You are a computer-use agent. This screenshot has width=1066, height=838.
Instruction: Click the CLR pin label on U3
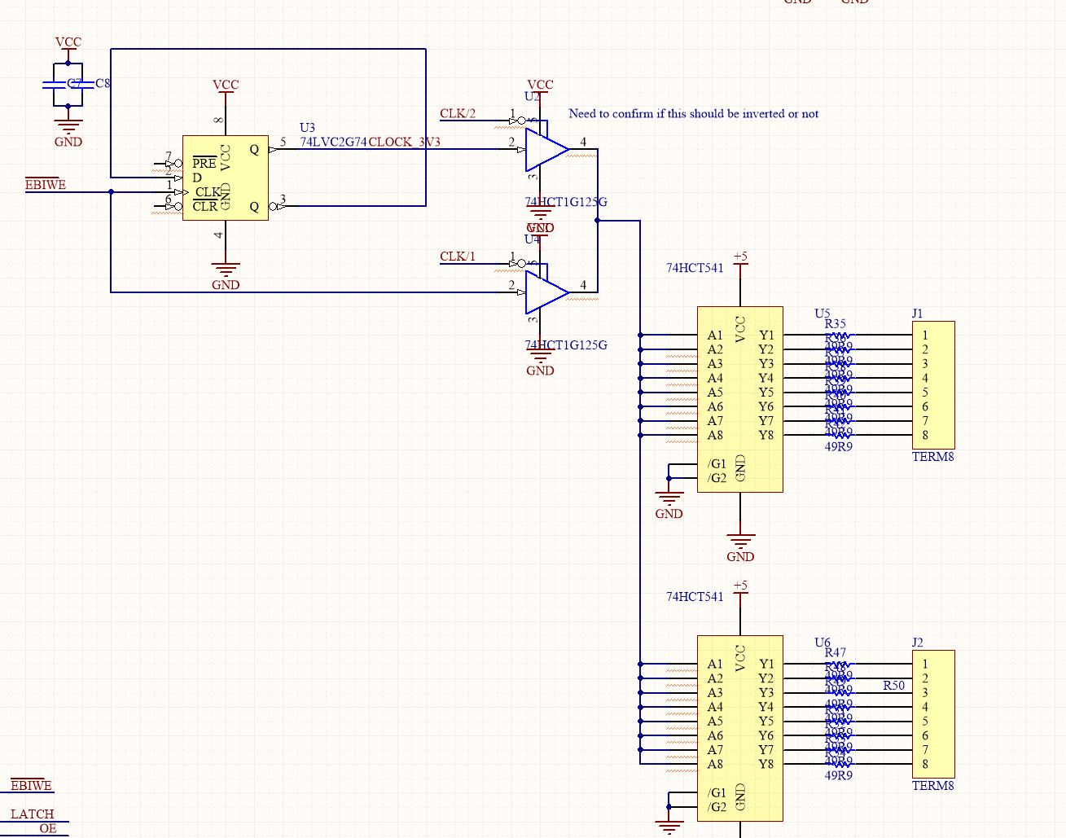204,206
